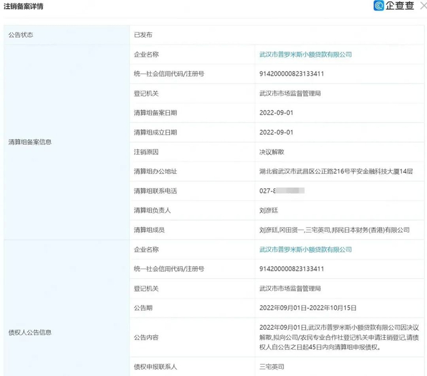Open company link in 清算组备案信息 section
The image size is (427, 376).
306,54
